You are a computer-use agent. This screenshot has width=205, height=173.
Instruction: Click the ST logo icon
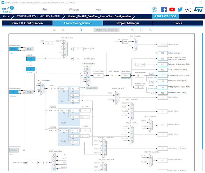[x=199, y=9]
